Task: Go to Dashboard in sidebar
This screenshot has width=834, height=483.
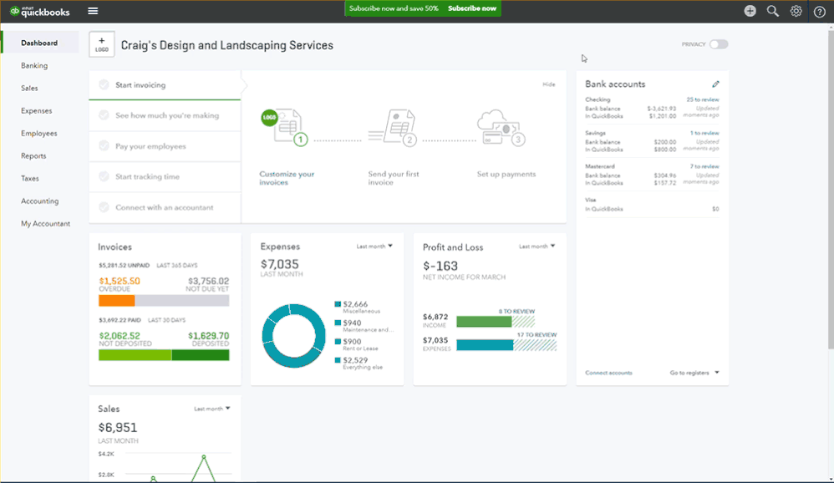Action: (x=39, y=43)
